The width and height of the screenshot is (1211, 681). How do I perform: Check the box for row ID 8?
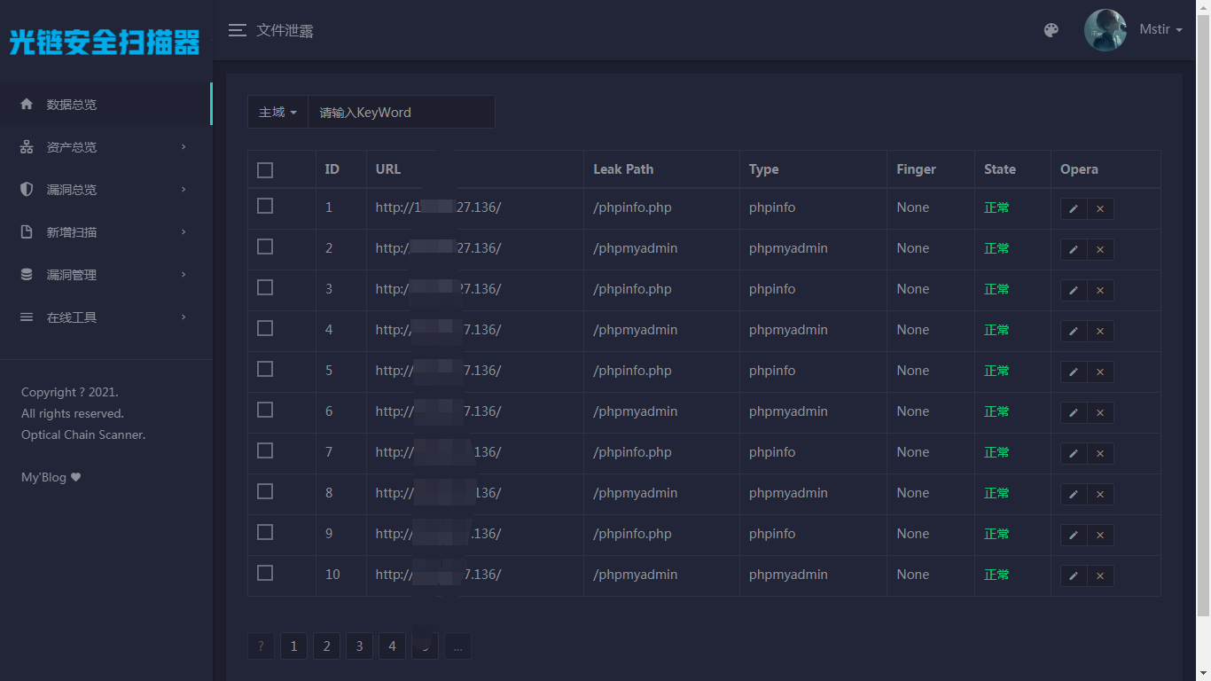[265, 491]
